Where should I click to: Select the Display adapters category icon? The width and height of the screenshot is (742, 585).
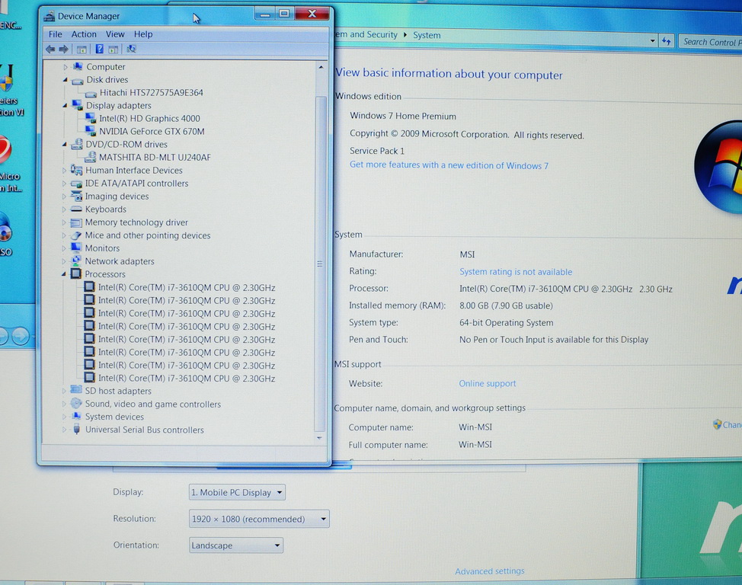point(77,105)
